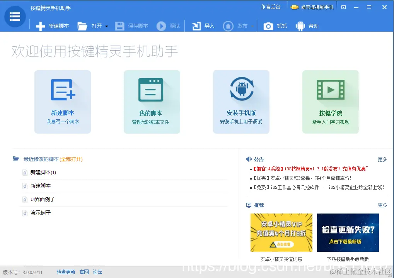Click 检查更新 in the status bar

coord(66,272)
